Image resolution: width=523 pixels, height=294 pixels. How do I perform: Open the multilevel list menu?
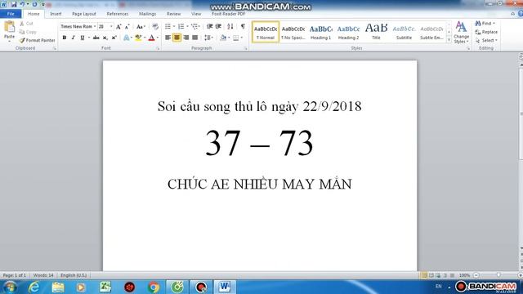pos(195,26)
